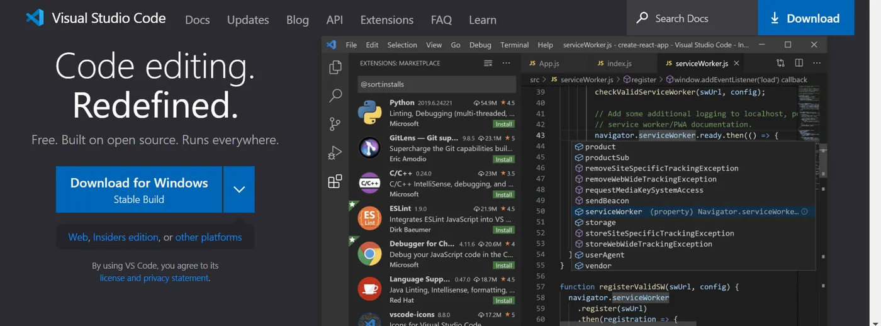This screenshot has width=881, height=326.
Task: Click the Language Support Java cup icon
Action: [x=369, y=289]
